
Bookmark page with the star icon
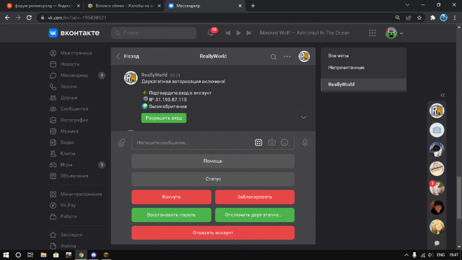tap(419, 18)
